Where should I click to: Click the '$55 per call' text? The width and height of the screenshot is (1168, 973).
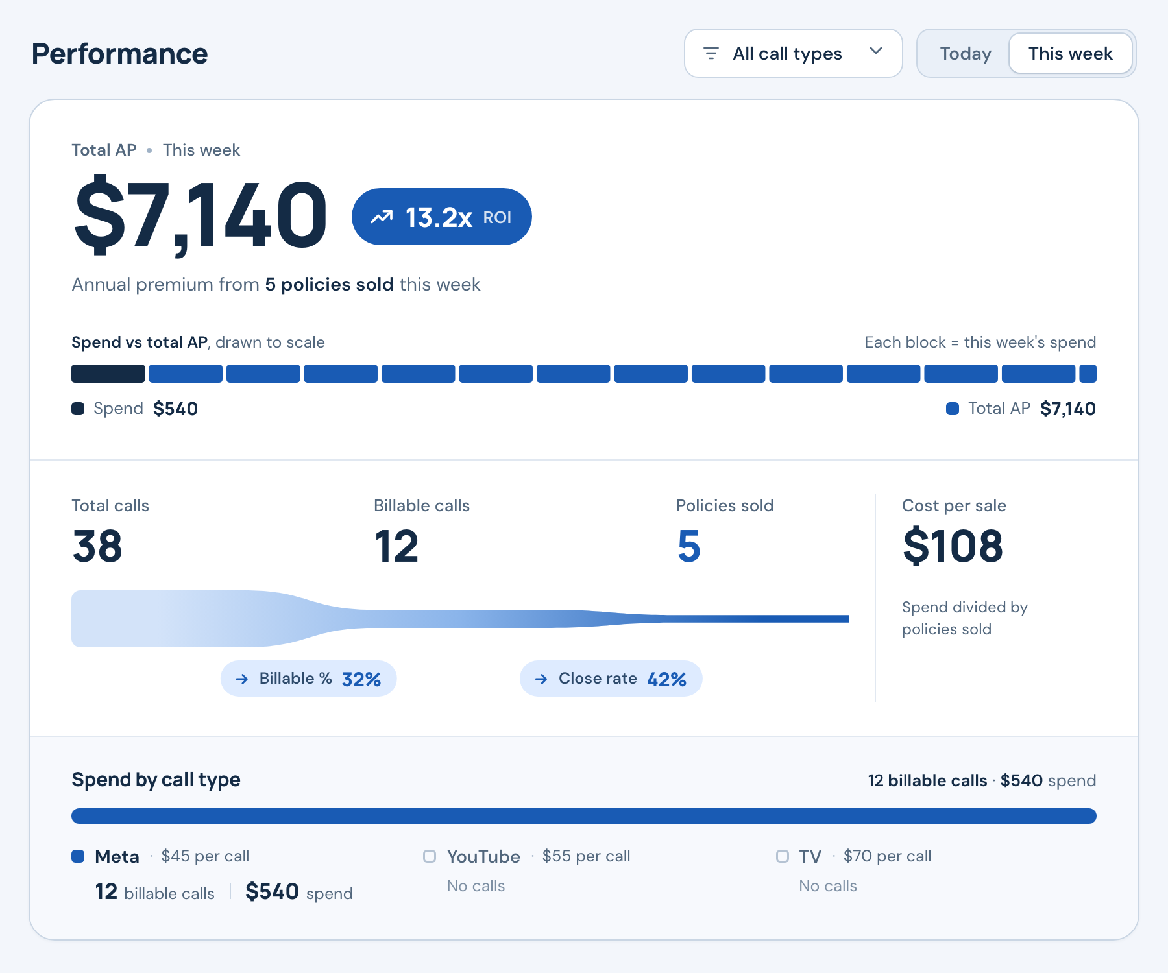[x=586, y=856]
